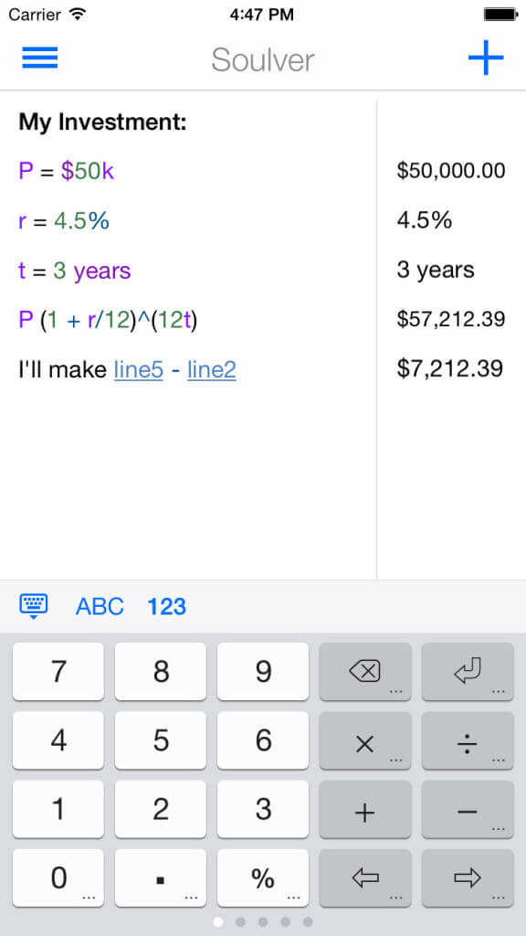Tap the divide key
This screenshot has height=936, width=526.
click(468, 740)
